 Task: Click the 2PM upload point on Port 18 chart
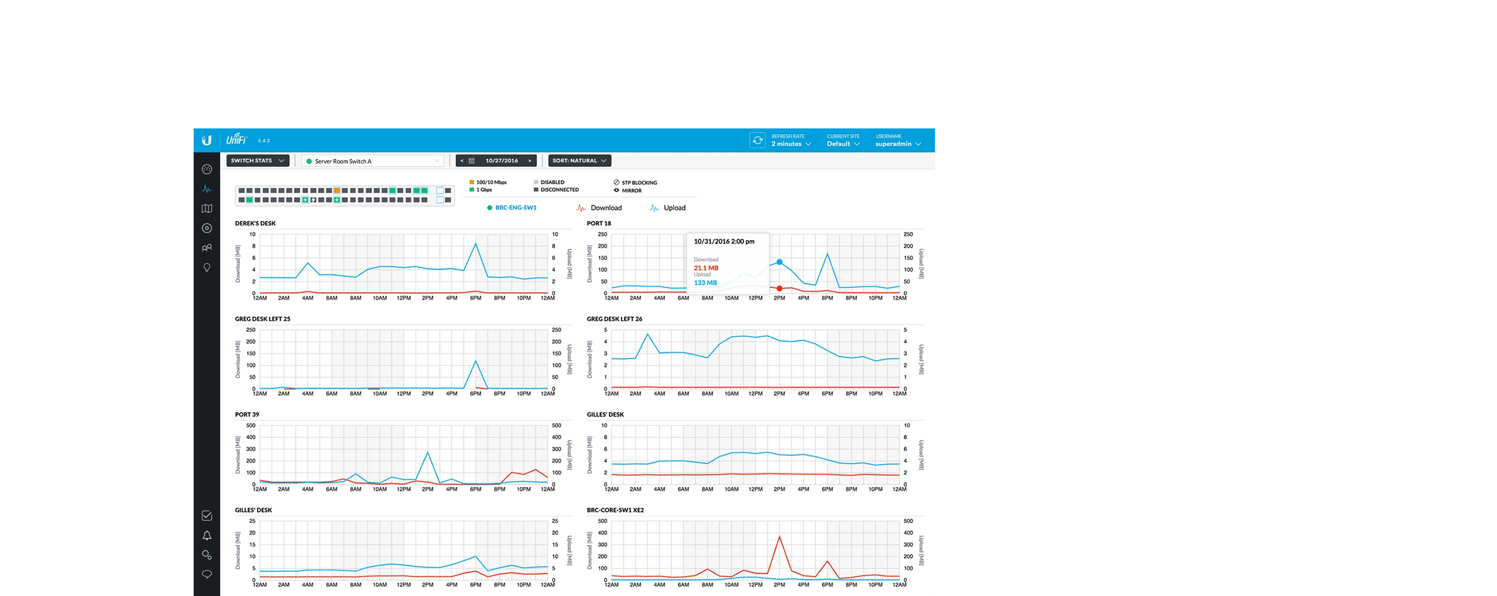(x=779, y=263)
